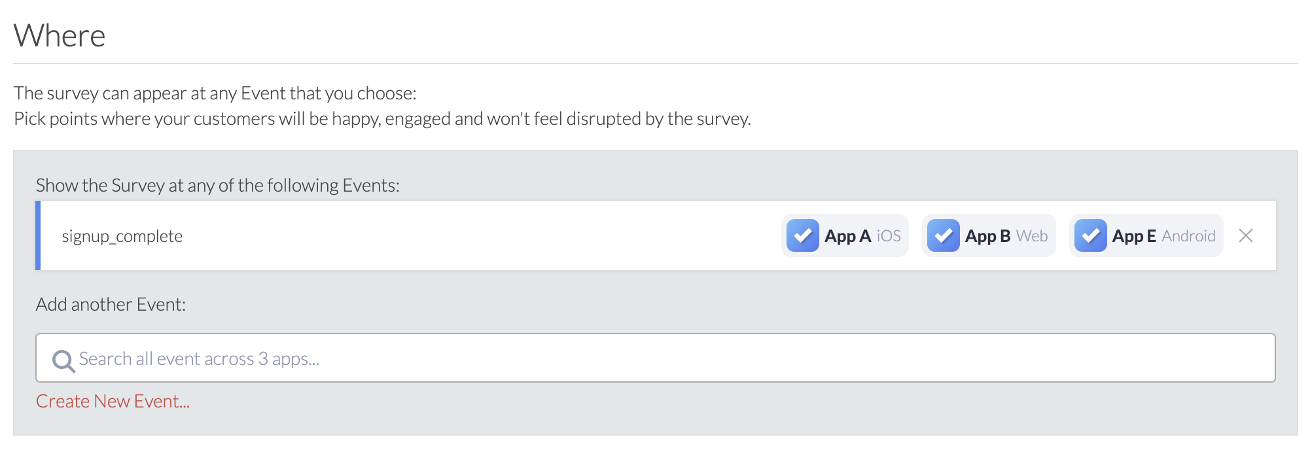
Task: Click the Android platform tag
Action: pos(1188,236)
